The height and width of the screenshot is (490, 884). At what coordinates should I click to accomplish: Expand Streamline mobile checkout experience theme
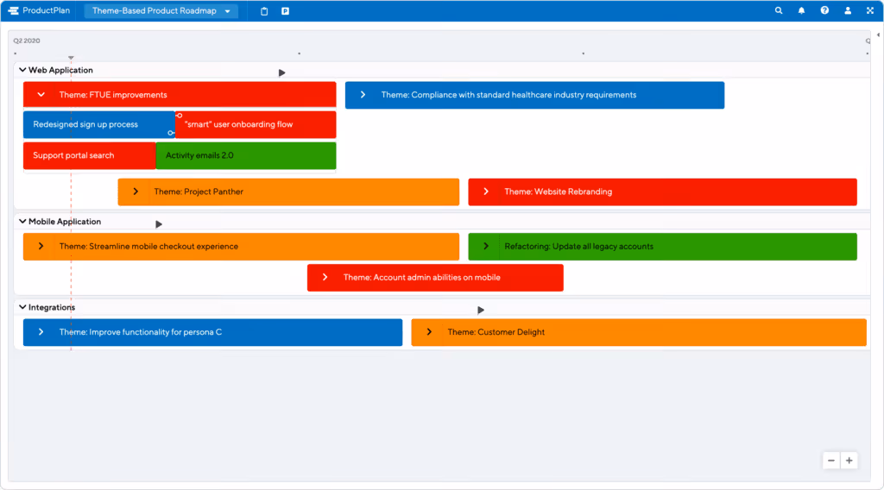coord(41,246)
